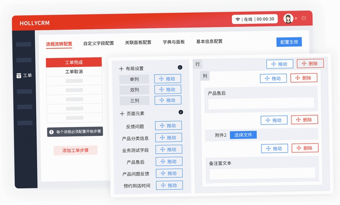Collapse the 布局设置 section plus icon
The image size is (340, 205).
pyautogui.click(x=121, y=69)
